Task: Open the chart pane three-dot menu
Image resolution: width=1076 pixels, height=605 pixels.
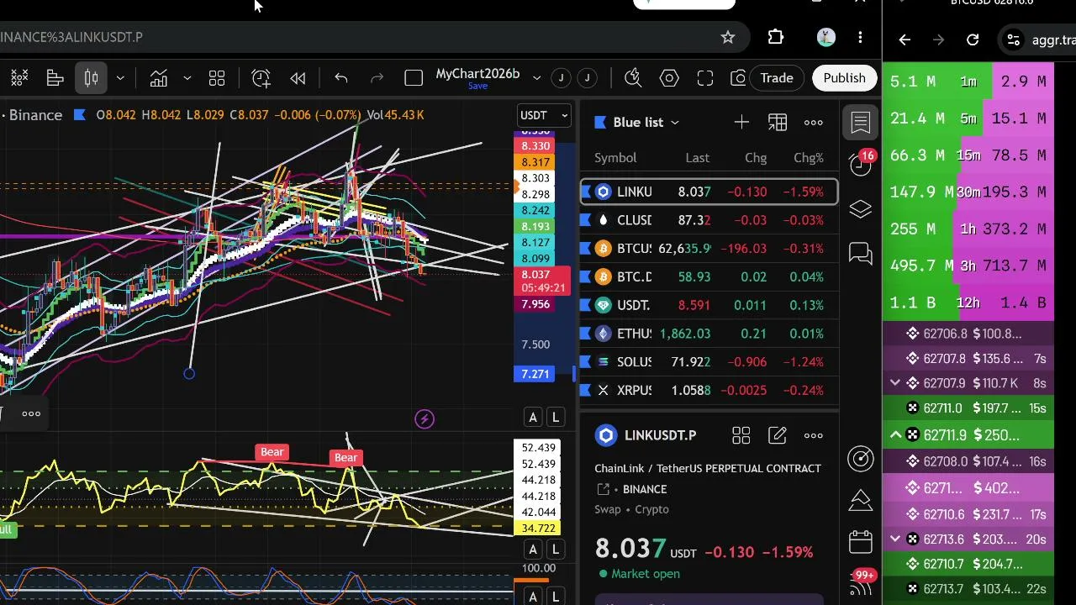Action: [31, 413]
